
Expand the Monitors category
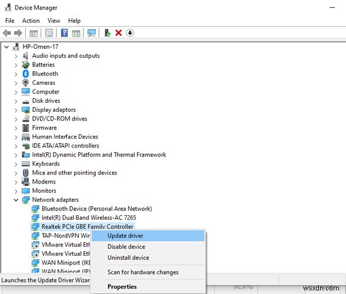click(16, 191)
